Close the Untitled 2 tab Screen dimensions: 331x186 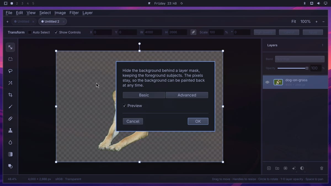(x=63, y=21)
